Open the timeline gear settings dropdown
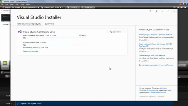The width and height of the screenshot is (188, 106). click(7, 76)
